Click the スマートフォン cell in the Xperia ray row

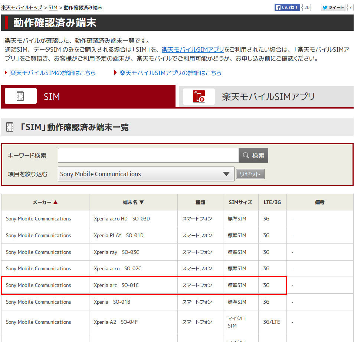click(200, 252)
